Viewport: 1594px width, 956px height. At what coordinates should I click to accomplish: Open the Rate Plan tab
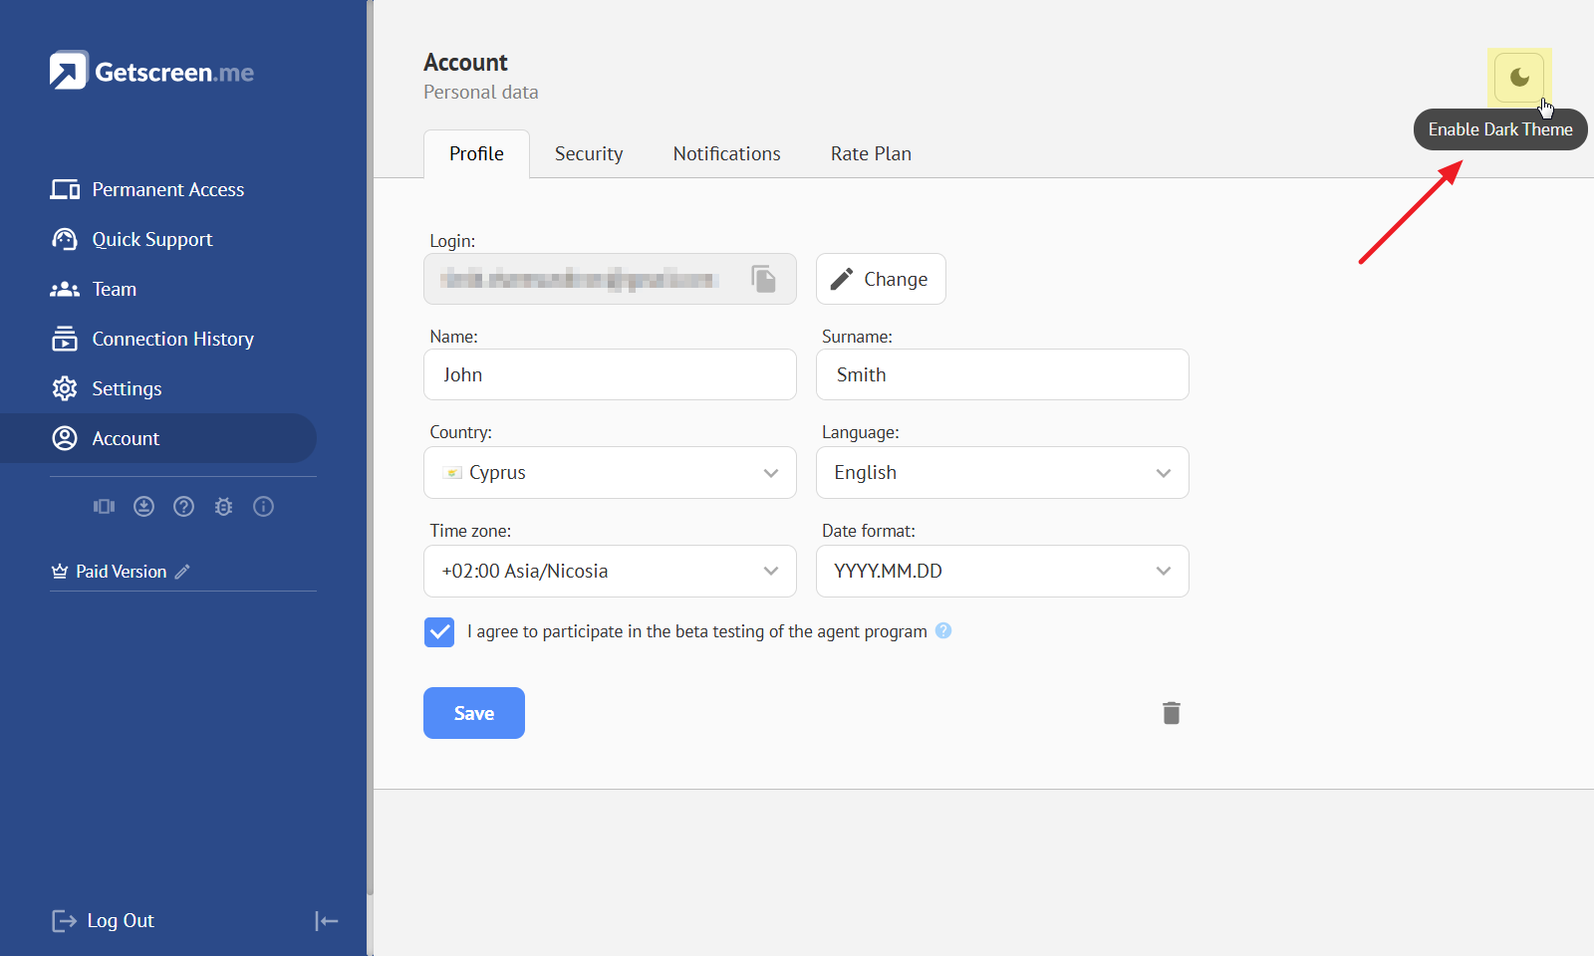pos(871,154)
